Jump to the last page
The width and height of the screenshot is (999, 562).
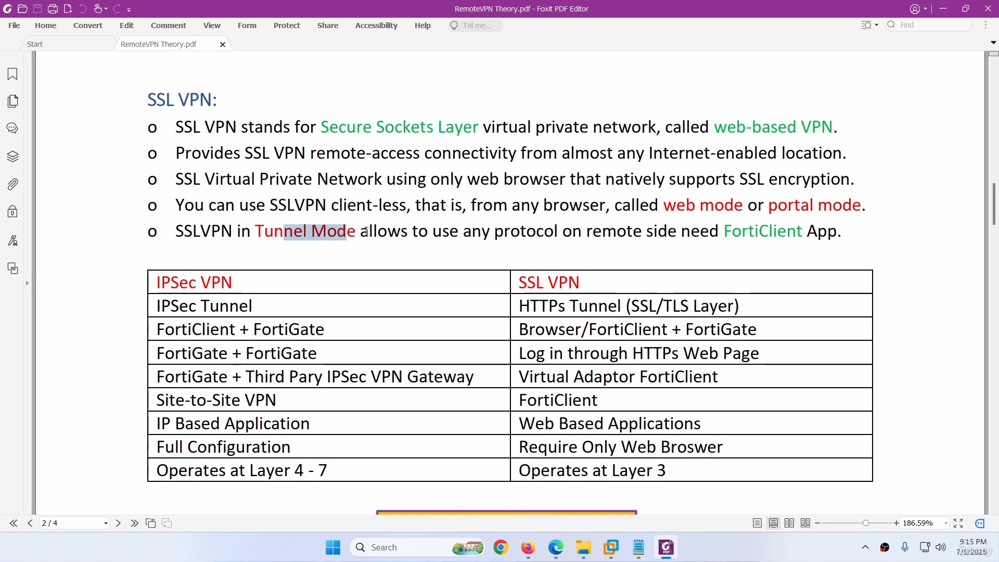135,523
